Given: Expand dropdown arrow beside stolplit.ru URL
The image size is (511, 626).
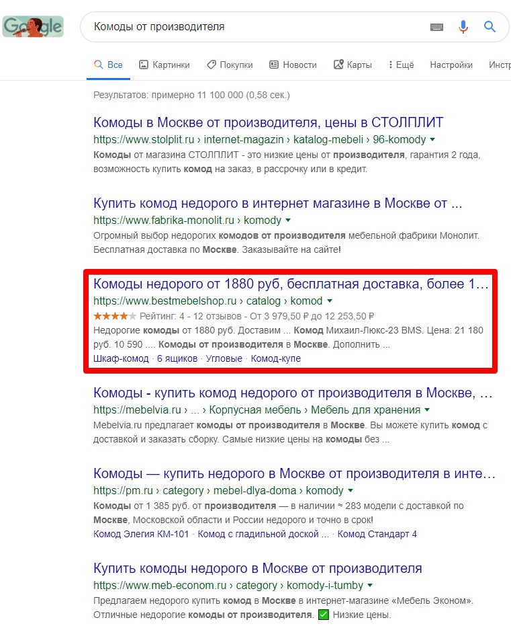Looking at the screenshot, I should [432, 140].
